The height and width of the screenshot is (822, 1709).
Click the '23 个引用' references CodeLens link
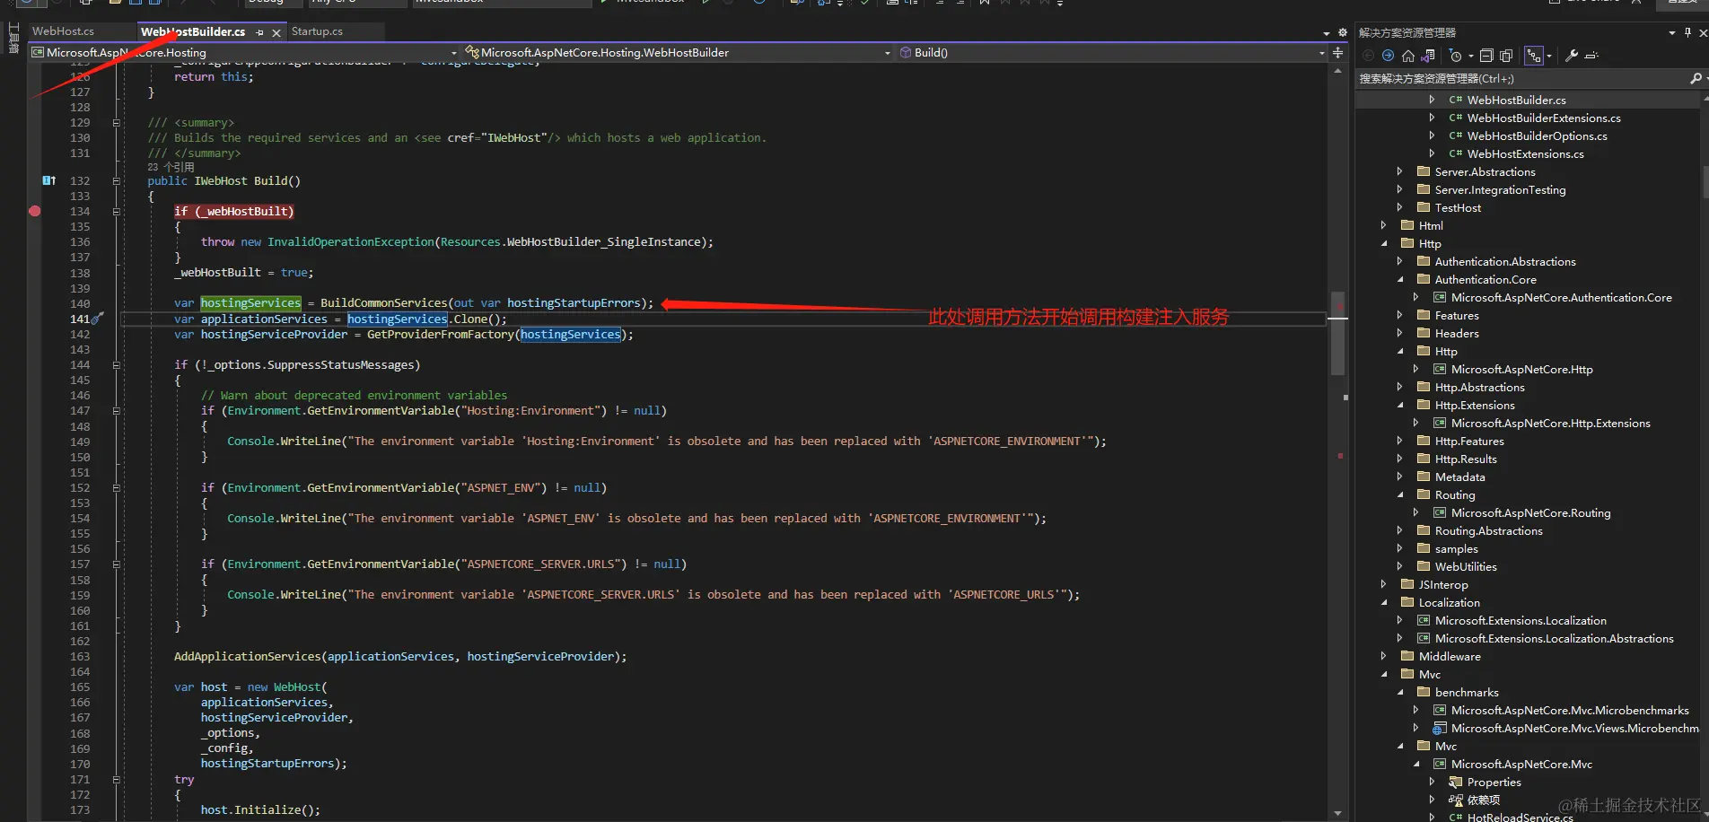[x=171, y=167]
